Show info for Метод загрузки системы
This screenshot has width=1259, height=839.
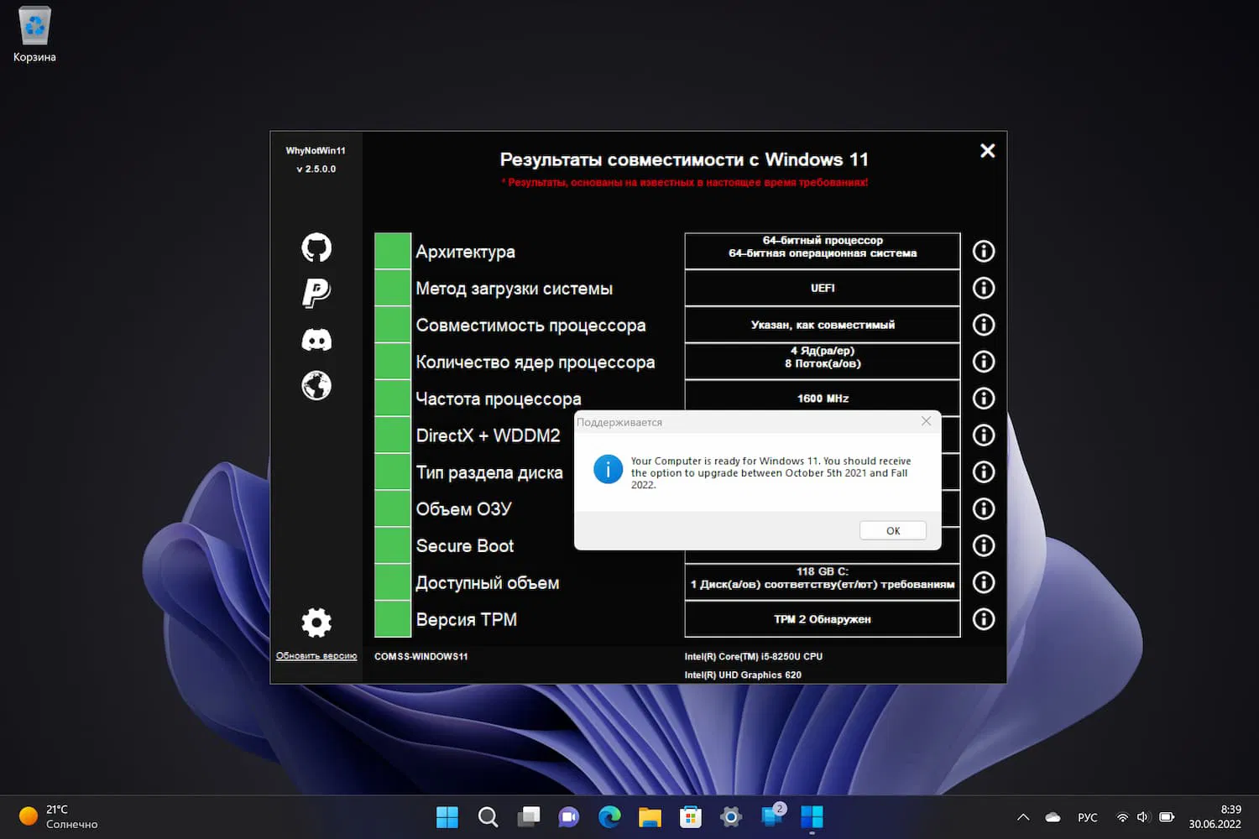[x=983, y=288]
